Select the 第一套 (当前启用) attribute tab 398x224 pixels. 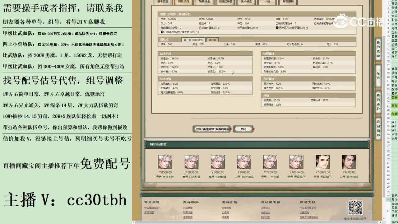coord(193,40)
